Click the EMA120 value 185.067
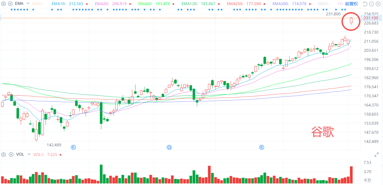 [x=208, y=4]
